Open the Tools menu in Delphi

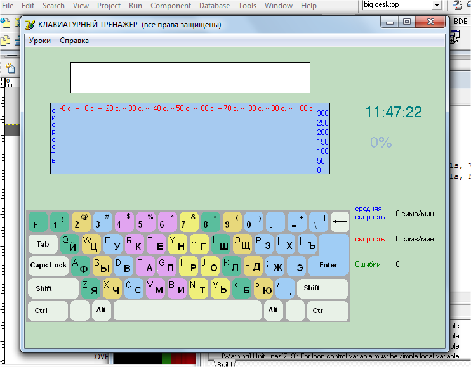click(247, 6)
